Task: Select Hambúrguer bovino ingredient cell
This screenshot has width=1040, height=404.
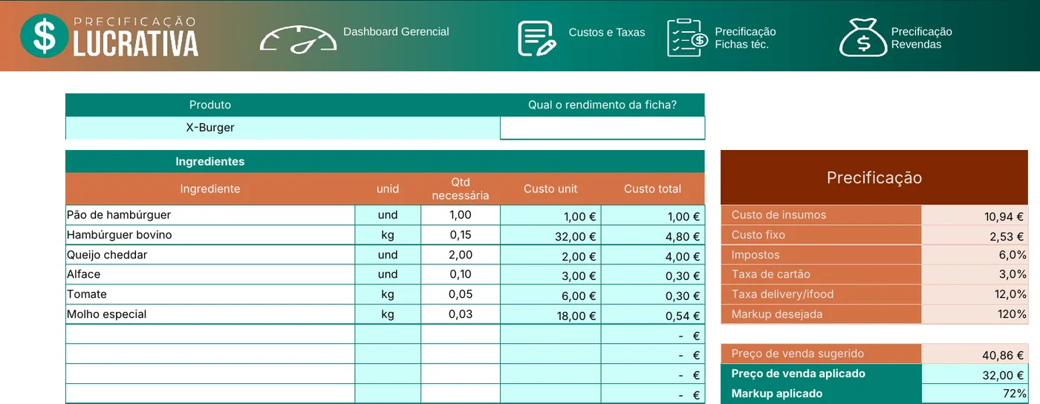Action: (210, 235)
